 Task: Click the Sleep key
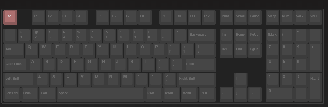[x=272, y=18]
